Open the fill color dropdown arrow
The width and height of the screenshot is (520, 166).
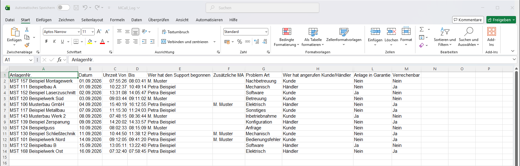(96, 42)
